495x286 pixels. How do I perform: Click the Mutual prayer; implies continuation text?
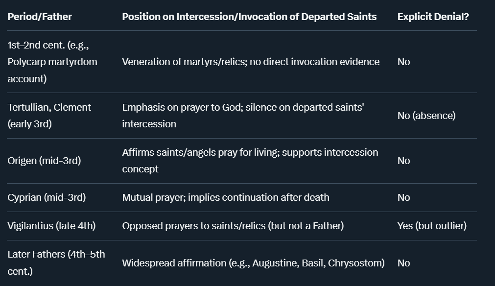coord(226,197)
